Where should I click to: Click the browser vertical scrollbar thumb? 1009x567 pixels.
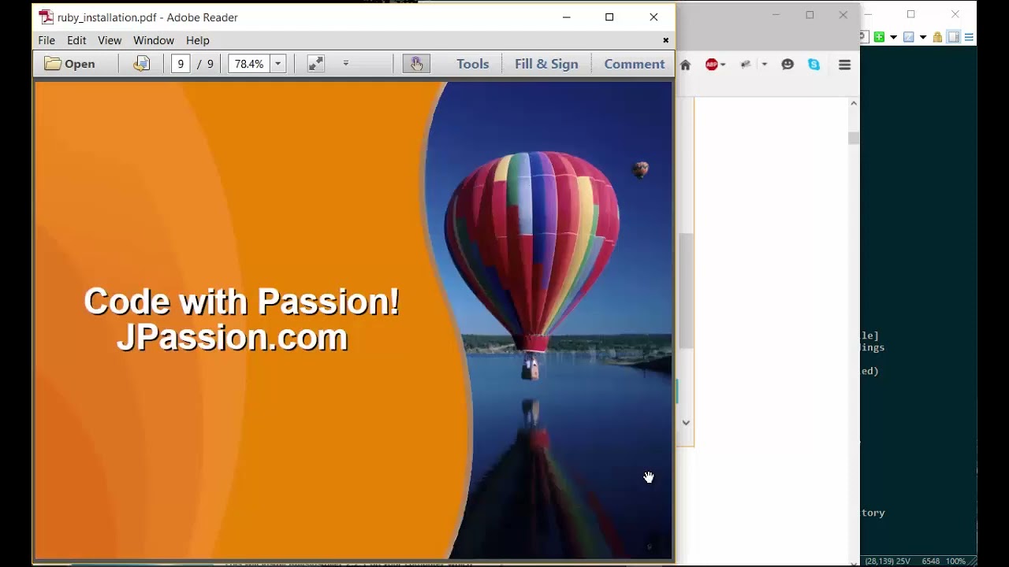tap(854, 139)
